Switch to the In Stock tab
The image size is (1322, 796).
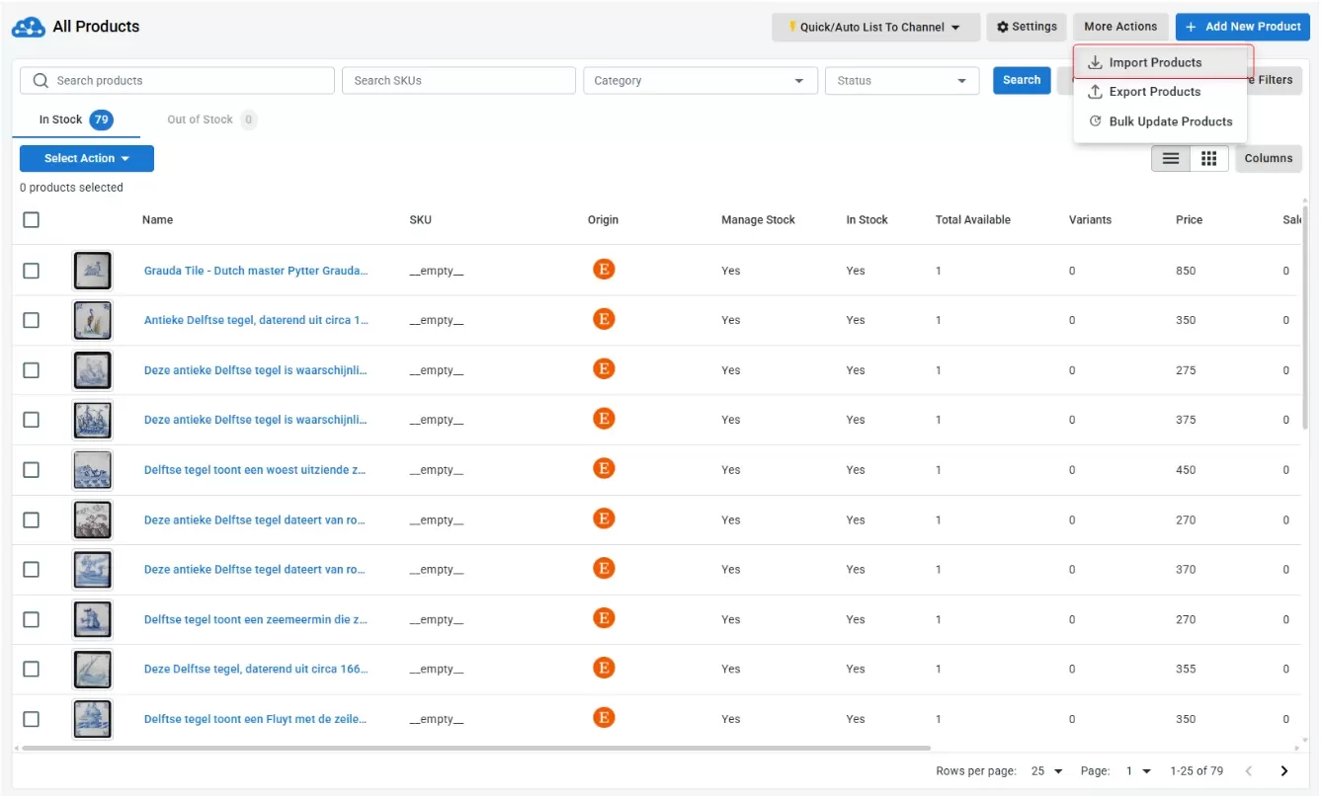(76, 119)
